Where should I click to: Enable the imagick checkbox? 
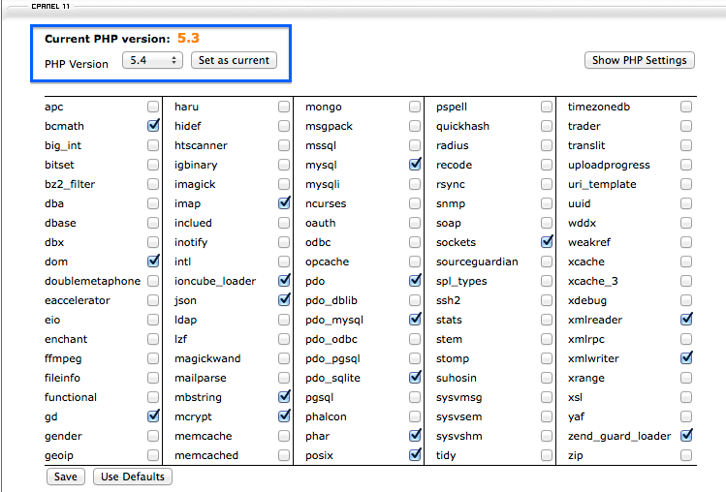pyautogui.click(x=284, y=184)
